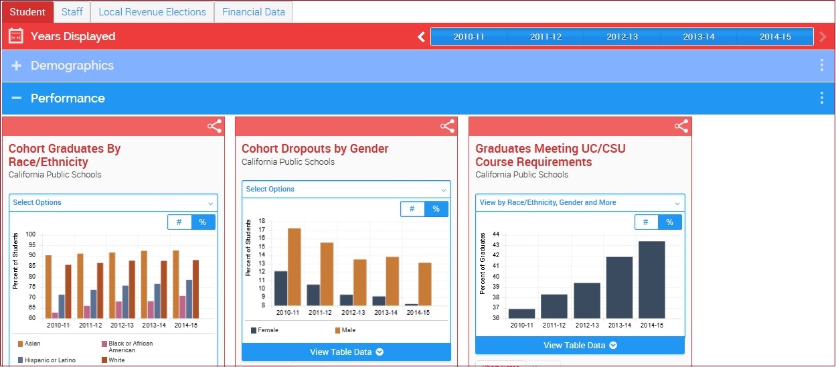Expand the Demographics section

17,66
